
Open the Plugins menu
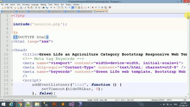(x=69, y=4)
